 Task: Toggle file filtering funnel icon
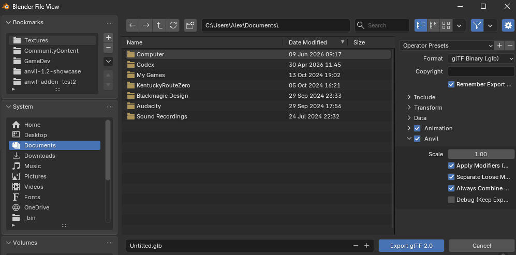[x=477, y=25]
